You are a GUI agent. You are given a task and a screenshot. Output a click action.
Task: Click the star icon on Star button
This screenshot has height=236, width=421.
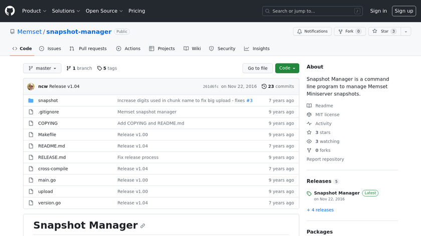coord(375,31)
